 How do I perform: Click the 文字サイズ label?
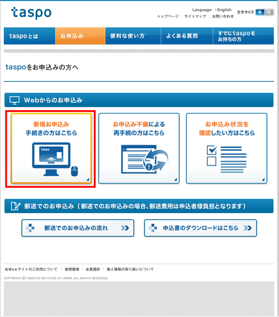coord(246,12)
